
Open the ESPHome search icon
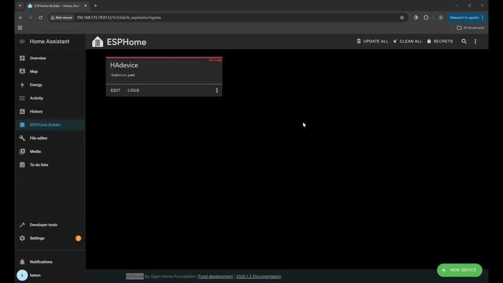click(464, 41)
